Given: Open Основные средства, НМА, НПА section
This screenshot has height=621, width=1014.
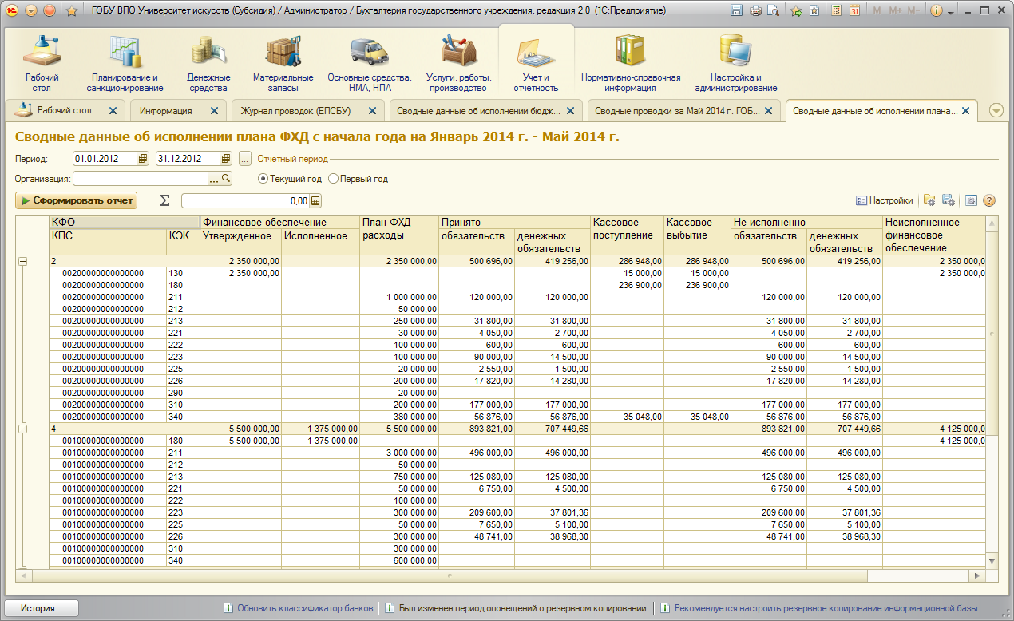Looking at the screenshot, I should pyautogui.click(x=370, y=64).
